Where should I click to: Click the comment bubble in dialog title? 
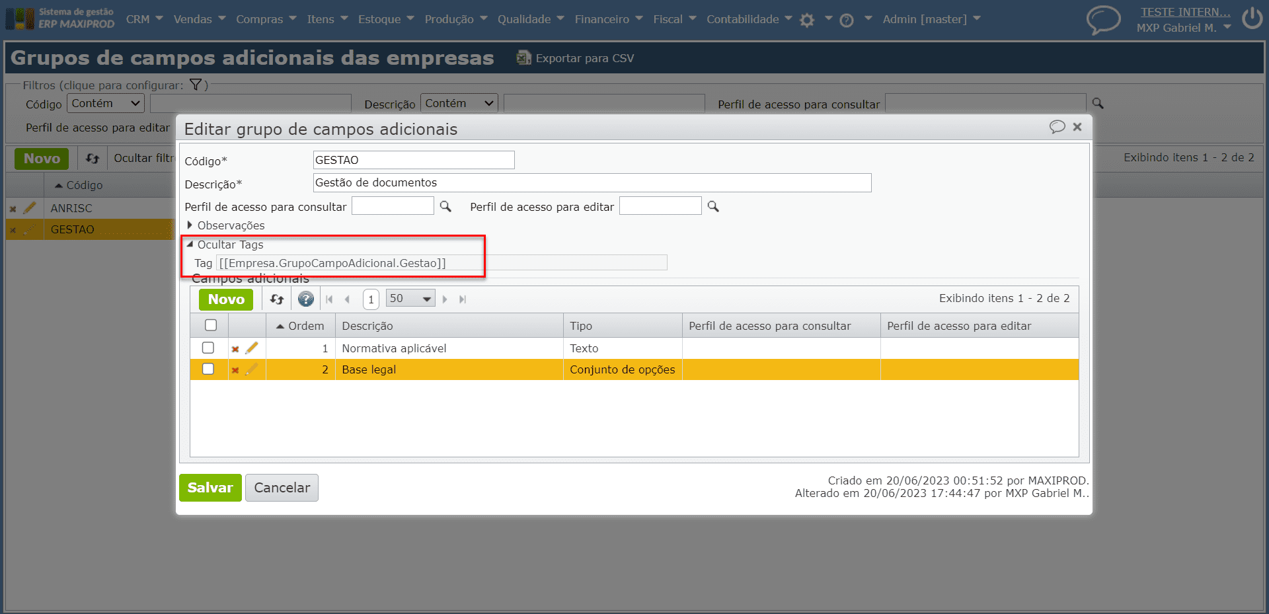(x=1057, y=127)
